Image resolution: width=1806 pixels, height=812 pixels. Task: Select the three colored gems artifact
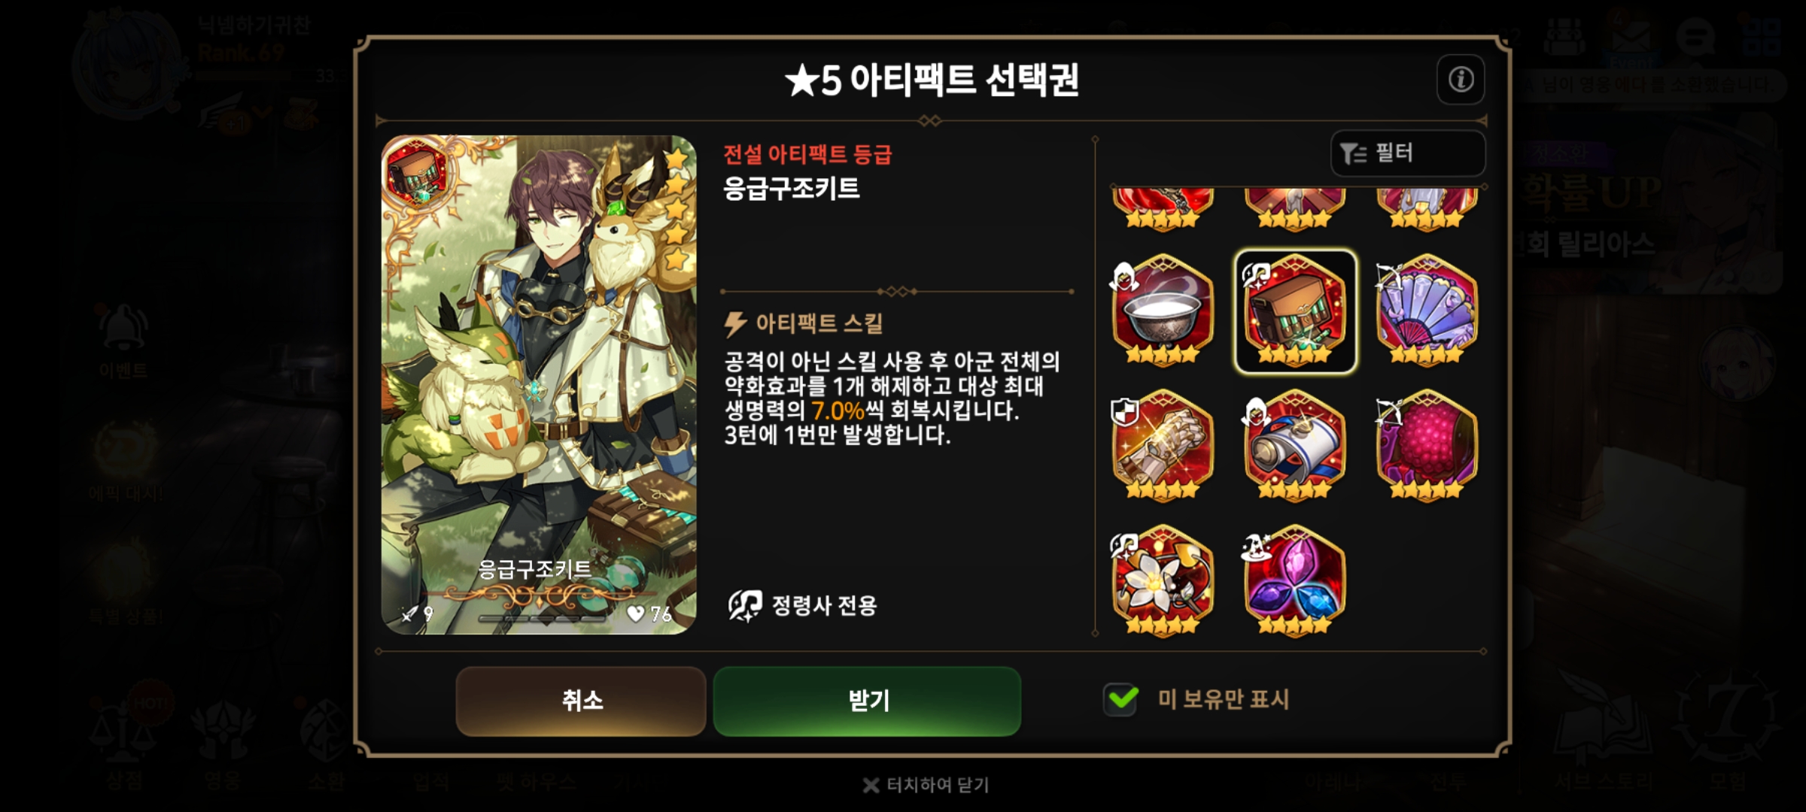[1295, 580]
